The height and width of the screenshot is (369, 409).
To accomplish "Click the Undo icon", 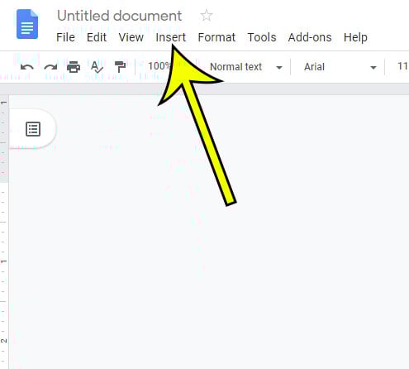I will pos(27,67).
